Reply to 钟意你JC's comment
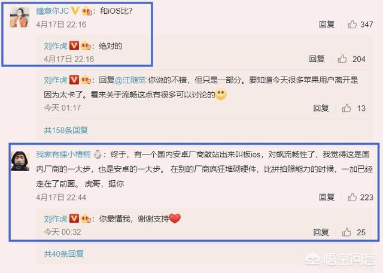Image resolution: width=383 pixels, height=273 pixels. coord(327,24)
